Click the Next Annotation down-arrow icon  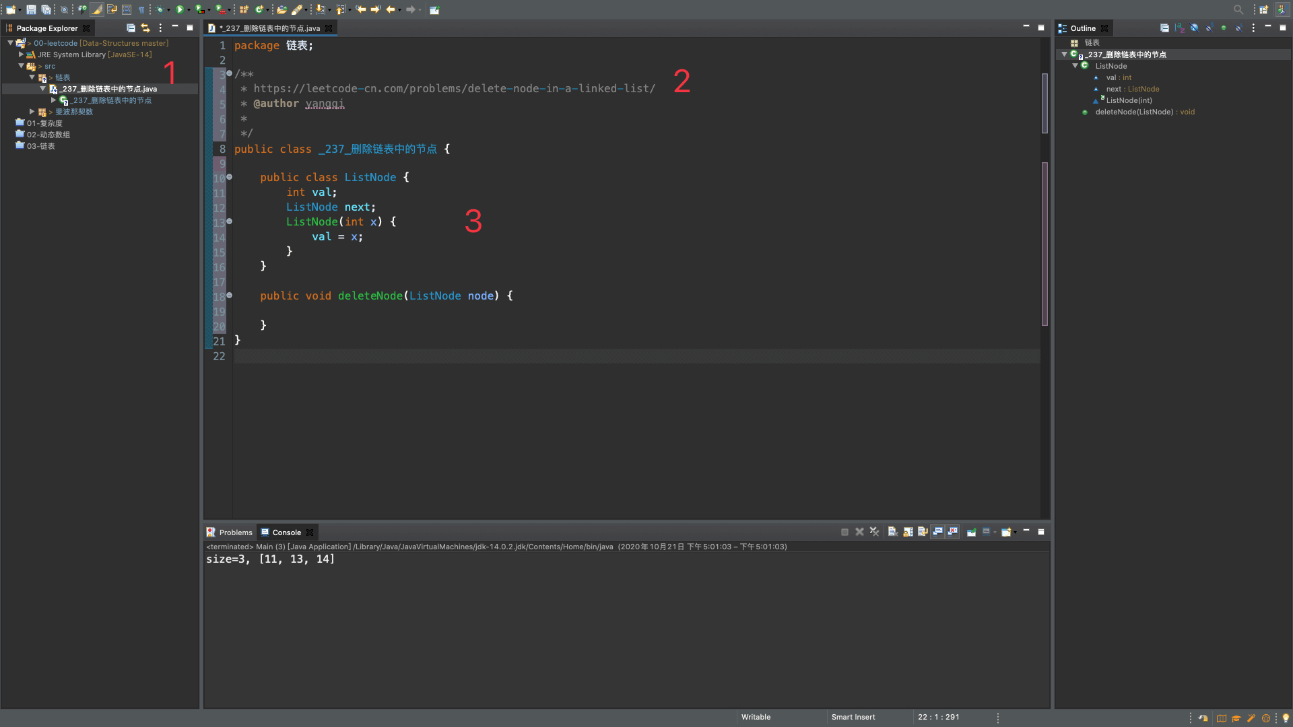click(x=321, y=9)
